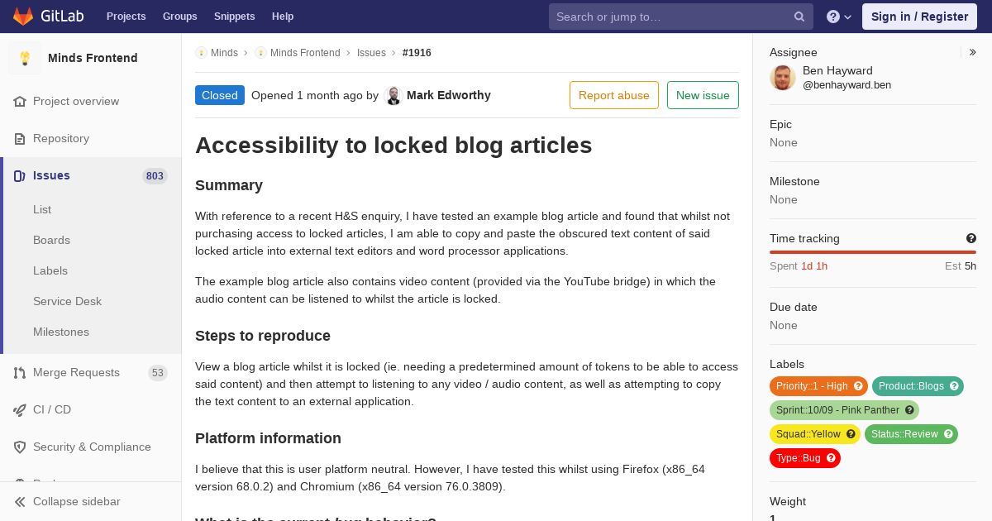Click the #1916 breadcrumb link
The height and width of the screenshot is (521, 992).
(417, 53)
